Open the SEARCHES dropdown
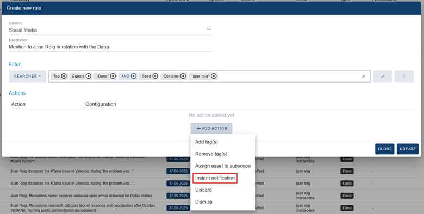 click(x=27, y=76)
